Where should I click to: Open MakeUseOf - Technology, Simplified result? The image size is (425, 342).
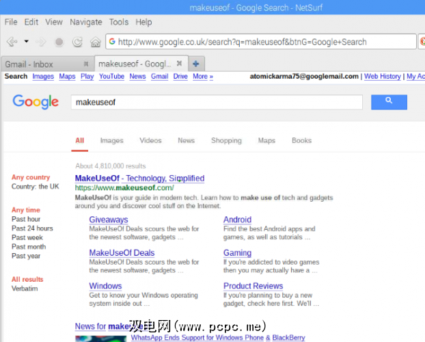139,179
